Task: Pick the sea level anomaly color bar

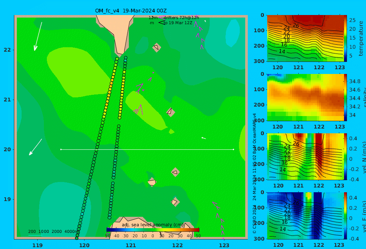Action: pyautogui.click(x=153, y=230)
